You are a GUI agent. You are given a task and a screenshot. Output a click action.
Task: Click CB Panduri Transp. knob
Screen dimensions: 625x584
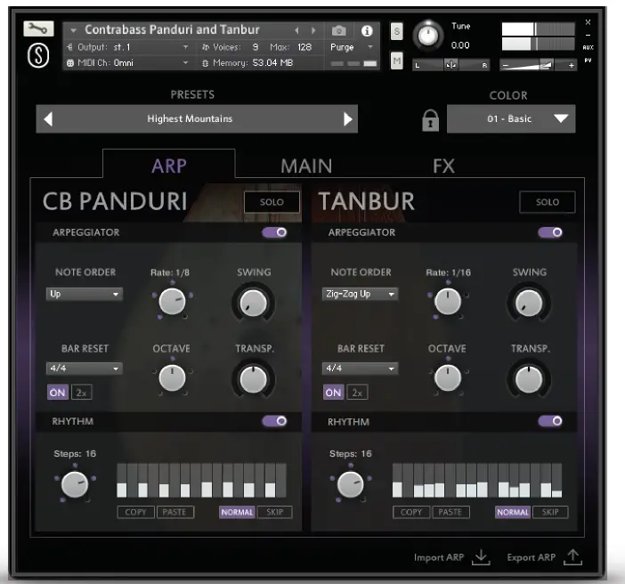click(253, 379)
